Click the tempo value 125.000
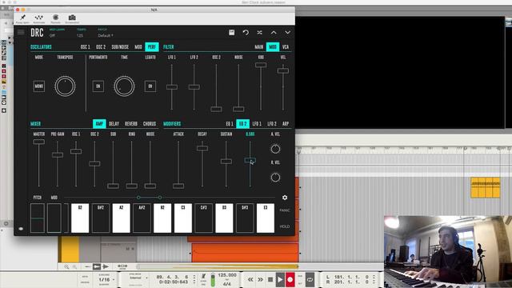Viewport: 512px width, 288px height. (227, 275)
